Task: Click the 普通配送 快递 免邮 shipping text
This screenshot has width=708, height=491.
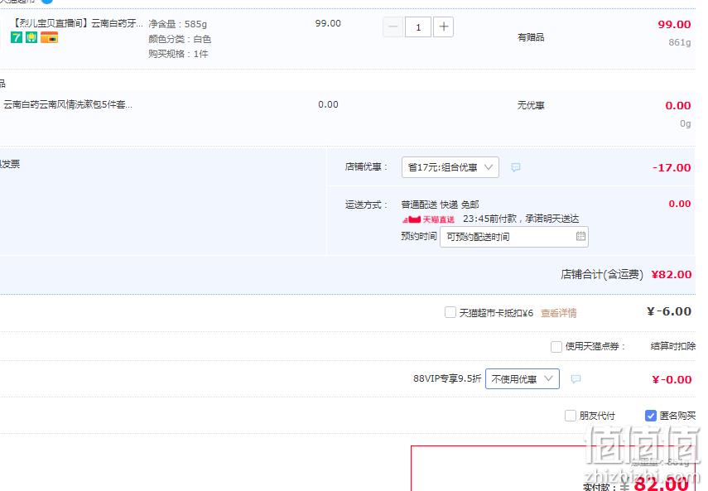Action: pyautogui.click(x=440, y=205)
